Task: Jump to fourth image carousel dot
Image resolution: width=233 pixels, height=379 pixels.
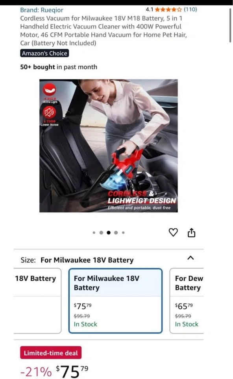Action: pos(116,233)
